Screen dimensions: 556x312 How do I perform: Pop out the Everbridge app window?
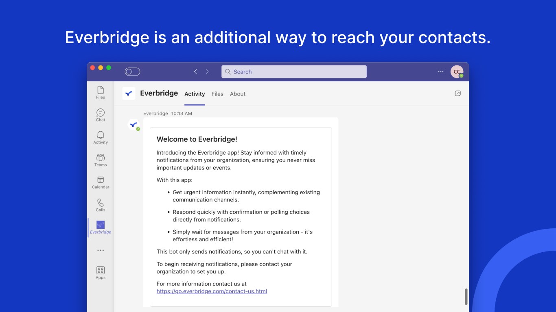tap(458, 93)
